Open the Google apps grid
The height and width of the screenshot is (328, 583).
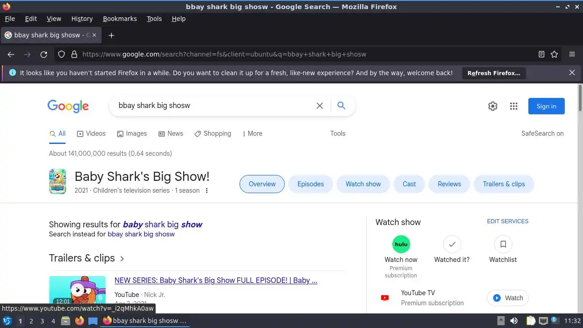point(514,106)
